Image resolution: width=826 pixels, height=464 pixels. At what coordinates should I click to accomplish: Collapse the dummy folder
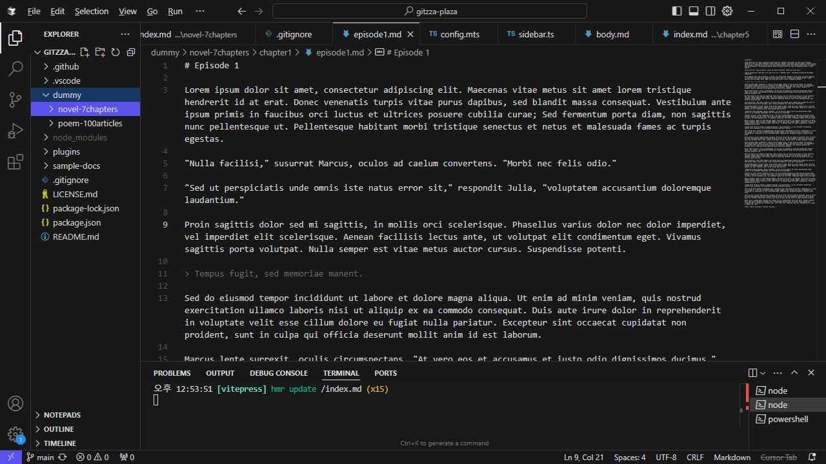pyautogui.click(x=85, y=95)
